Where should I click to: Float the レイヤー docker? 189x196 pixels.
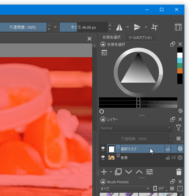pos(173,119)
